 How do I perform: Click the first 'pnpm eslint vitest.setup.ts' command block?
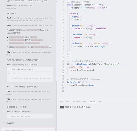30,69
